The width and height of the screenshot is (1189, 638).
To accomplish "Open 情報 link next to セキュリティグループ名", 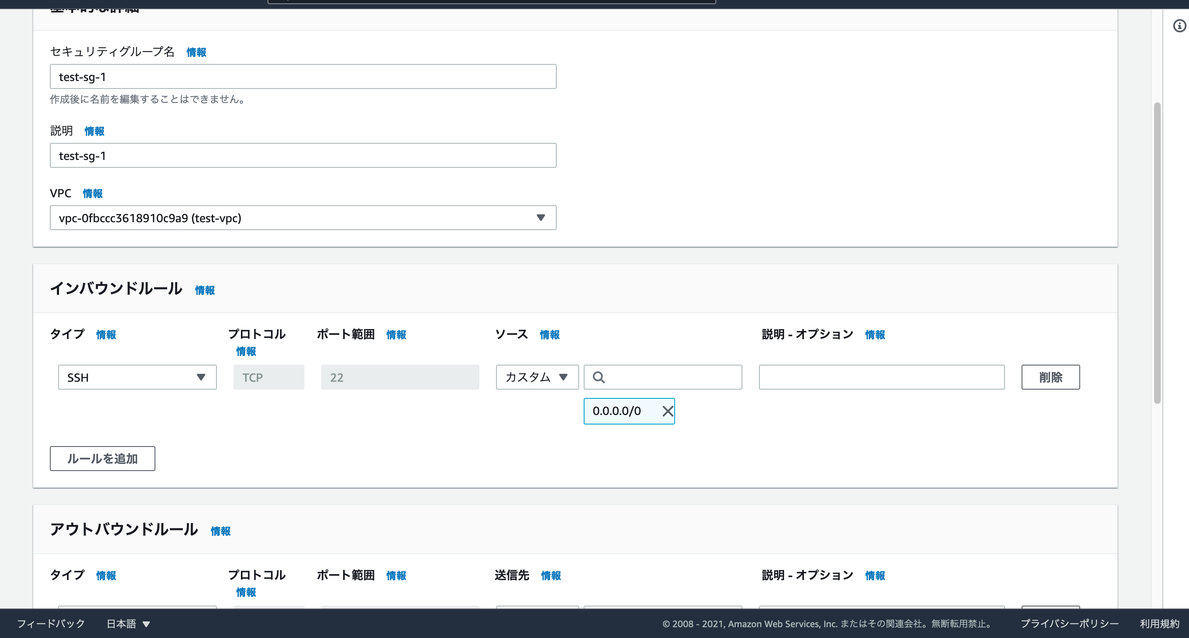I will [x=196, y=52].
